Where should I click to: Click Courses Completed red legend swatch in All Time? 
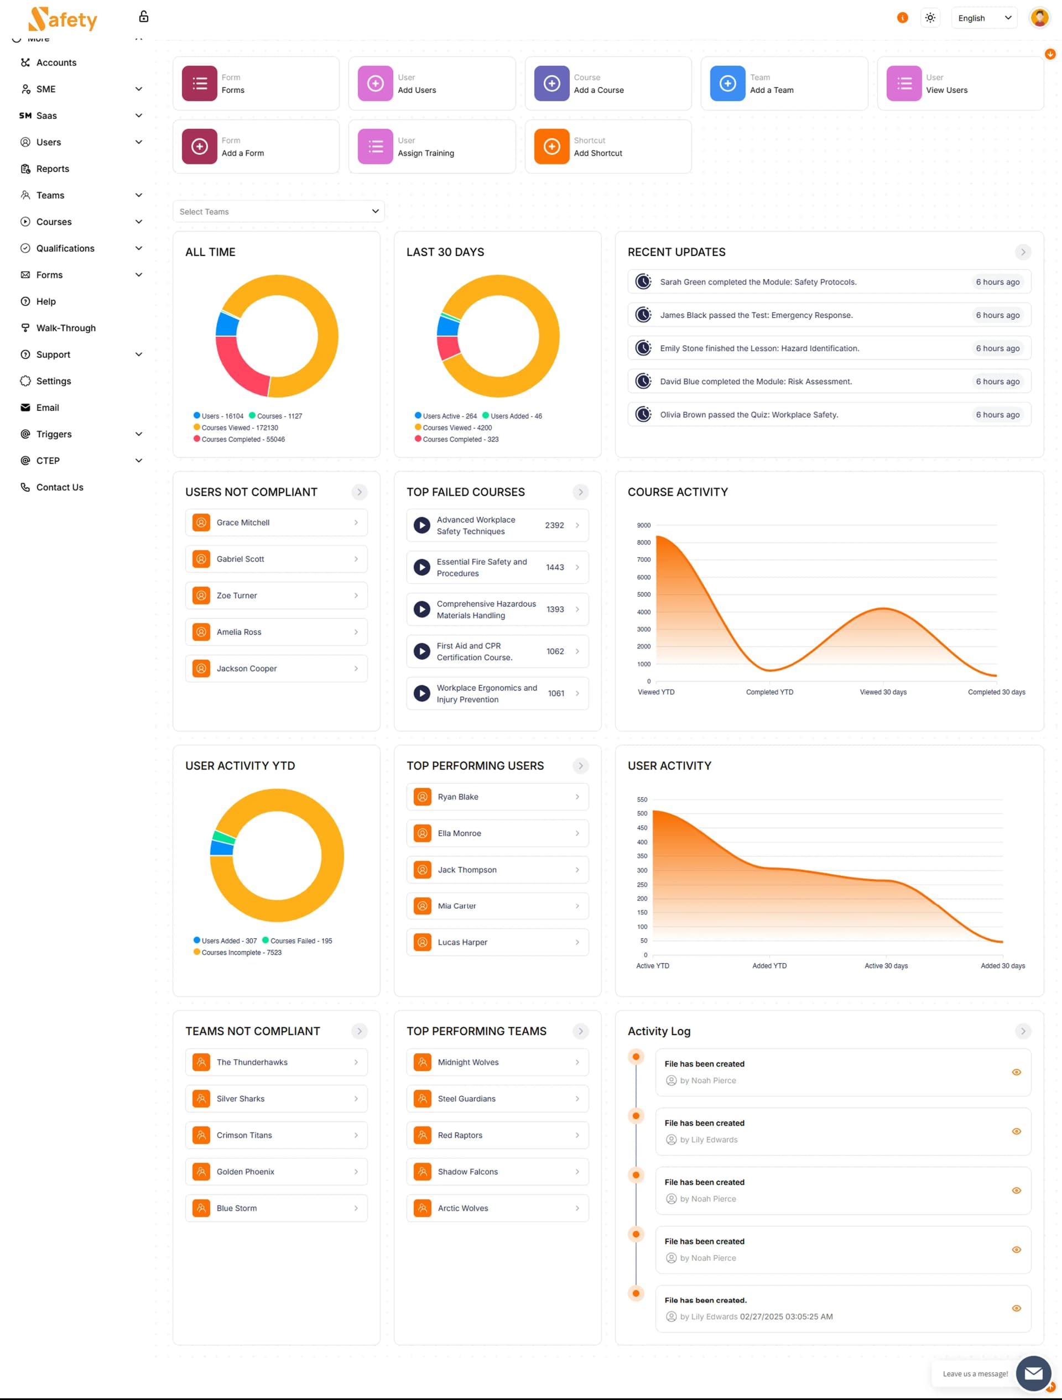(x=197, y=438)
